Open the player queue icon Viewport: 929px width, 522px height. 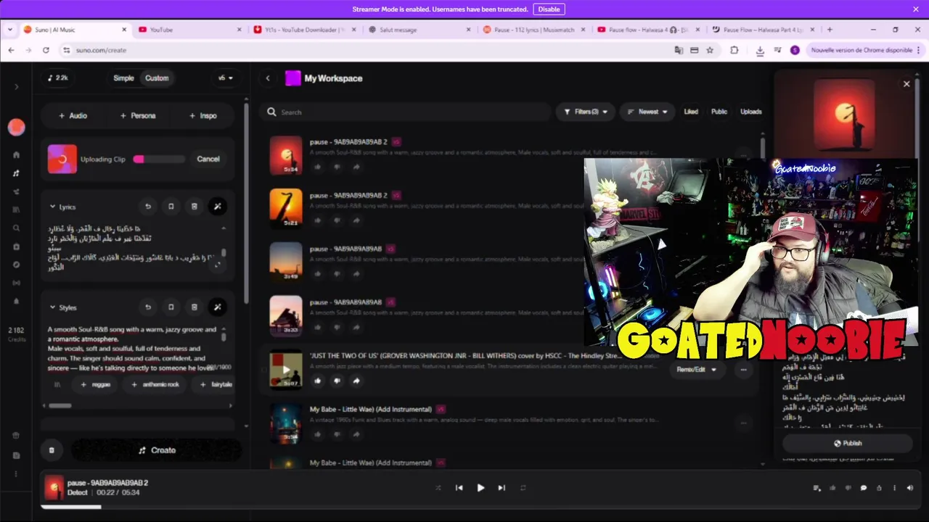pos(817,488)
